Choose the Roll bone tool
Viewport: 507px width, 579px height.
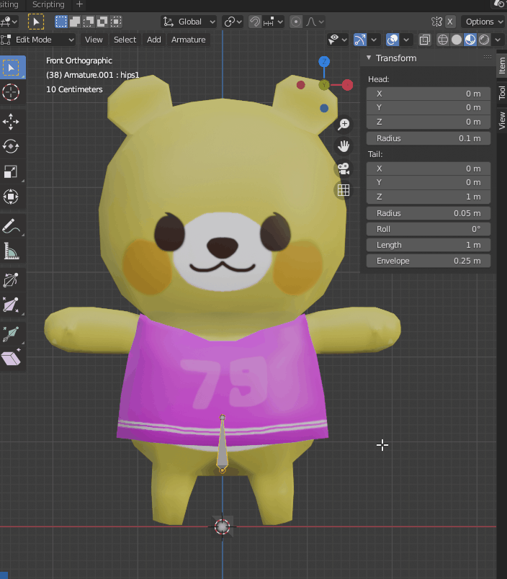pos(11,280)
